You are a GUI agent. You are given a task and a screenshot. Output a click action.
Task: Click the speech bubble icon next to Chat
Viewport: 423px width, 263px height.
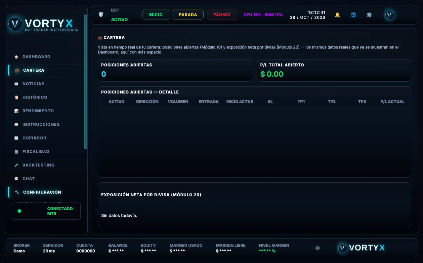pyautogui.click(x=17, y=179)
